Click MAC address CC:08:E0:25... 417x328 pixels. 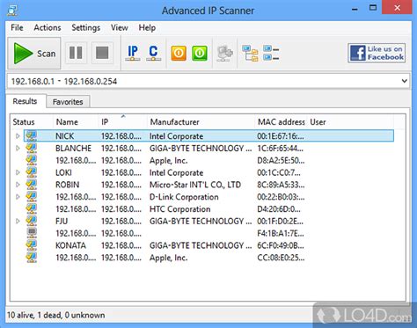point(281,258)
